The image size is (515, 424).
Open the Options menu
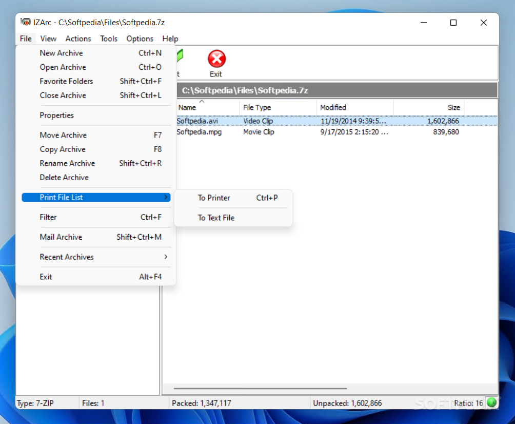pyautogui.click(x=140, y=39)
